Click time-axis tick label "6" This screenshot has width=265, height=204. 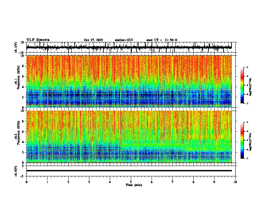[x=152, y=182]
